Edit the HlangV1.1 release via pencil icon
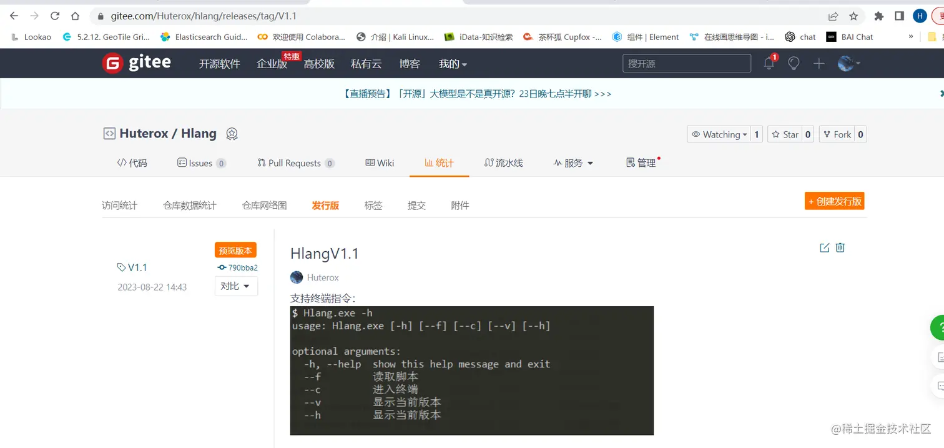The width and height of the screenshot is (944, 448). pos(824,247)
